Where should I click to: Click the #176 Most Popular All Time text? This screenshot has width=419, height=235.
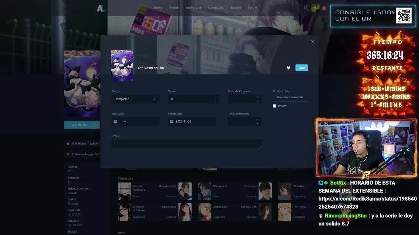(x=86, y=154)
